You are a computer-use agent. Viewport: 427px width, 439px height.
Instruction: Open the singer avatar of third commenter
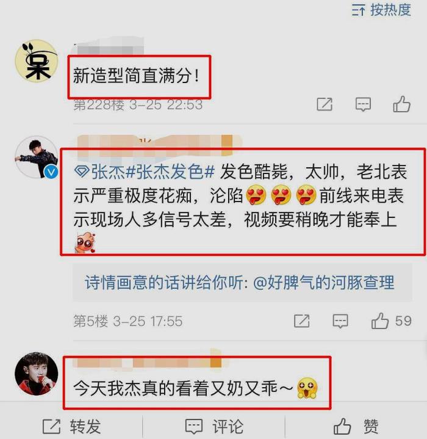36,374
